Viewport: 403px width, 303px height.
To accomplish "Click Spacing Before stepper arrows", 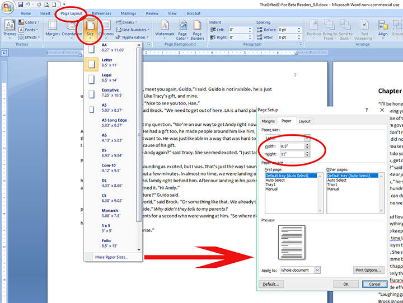I will pos(299,30).
